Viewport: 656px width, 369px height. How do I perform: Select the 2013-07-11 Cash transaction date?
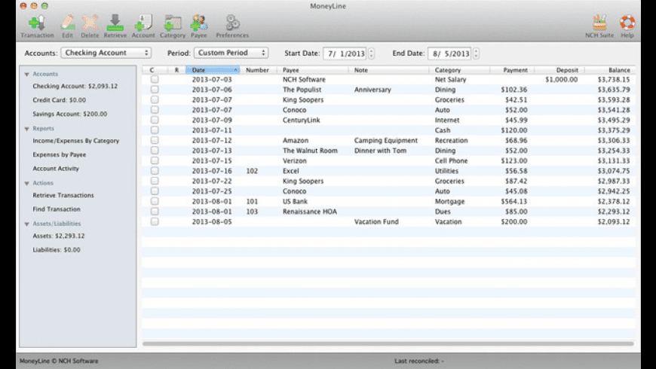click(x=212, y=130)
